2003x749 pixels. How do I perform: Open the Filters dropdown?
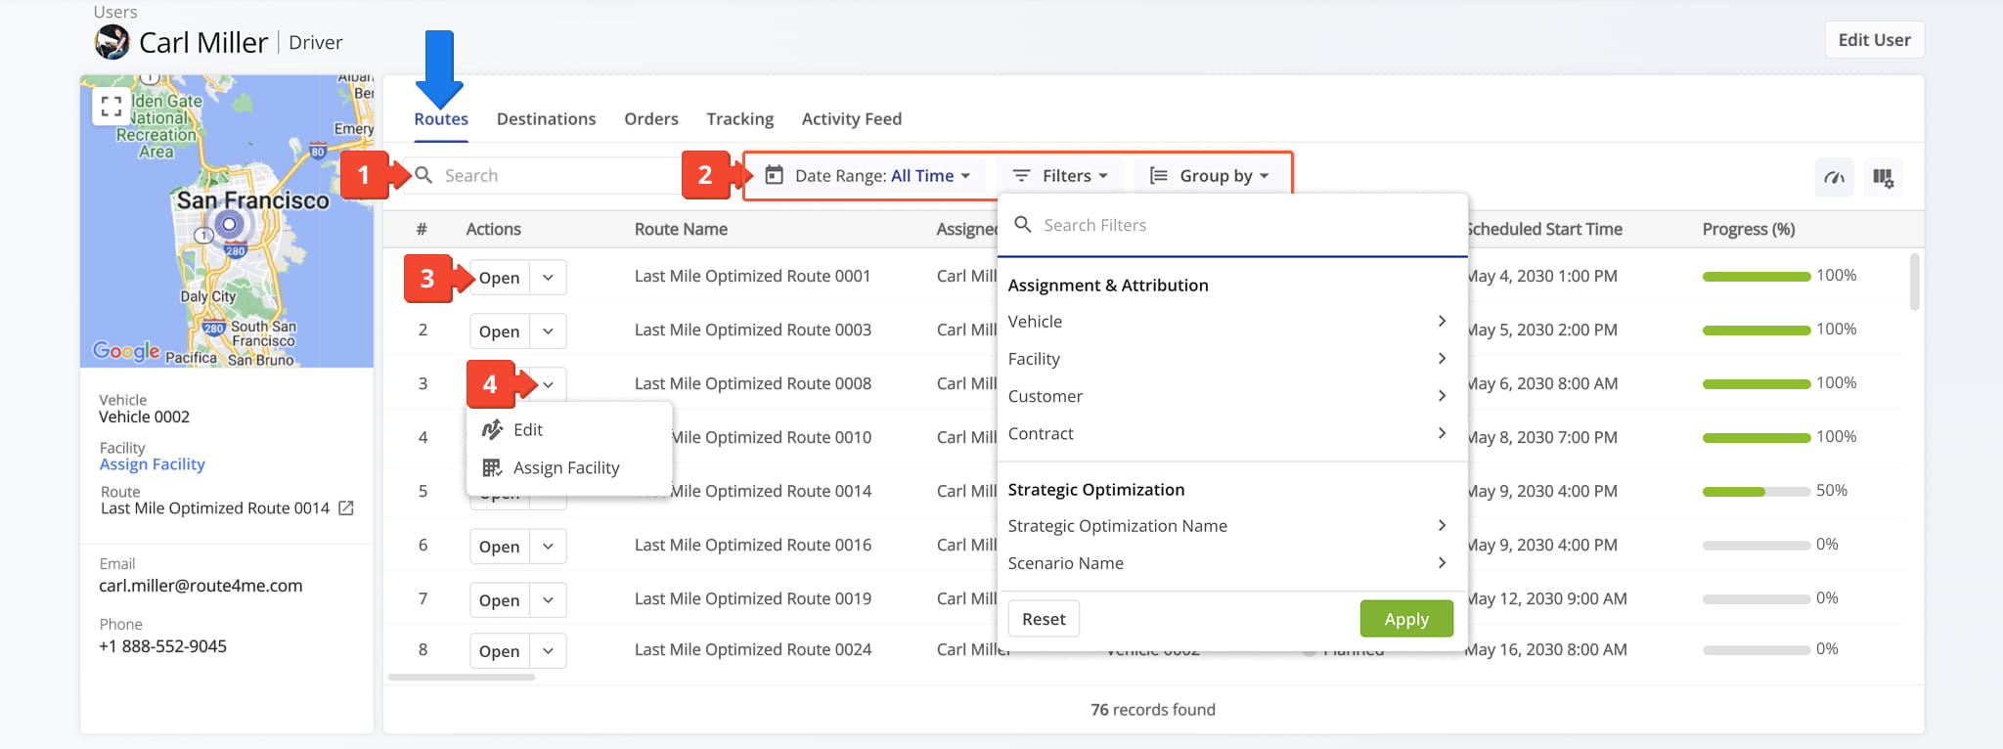(x=1062, y=176)
